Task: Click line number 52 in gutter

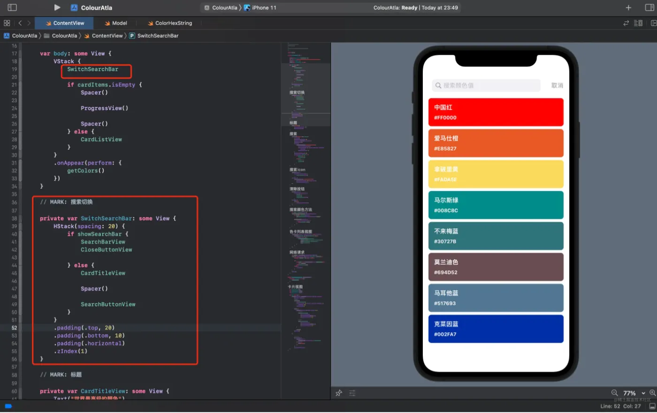Action: tap(14, 328)
